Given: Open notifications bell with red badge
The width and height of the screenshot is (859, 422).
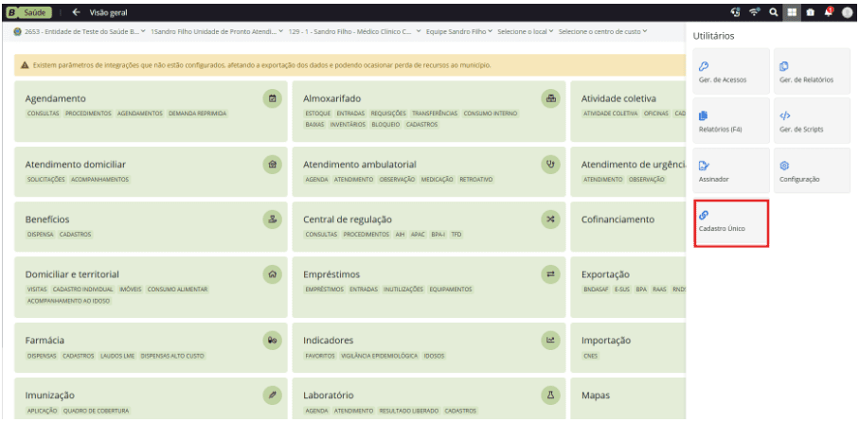Looking at the screenshot, I should pos(829,12).
